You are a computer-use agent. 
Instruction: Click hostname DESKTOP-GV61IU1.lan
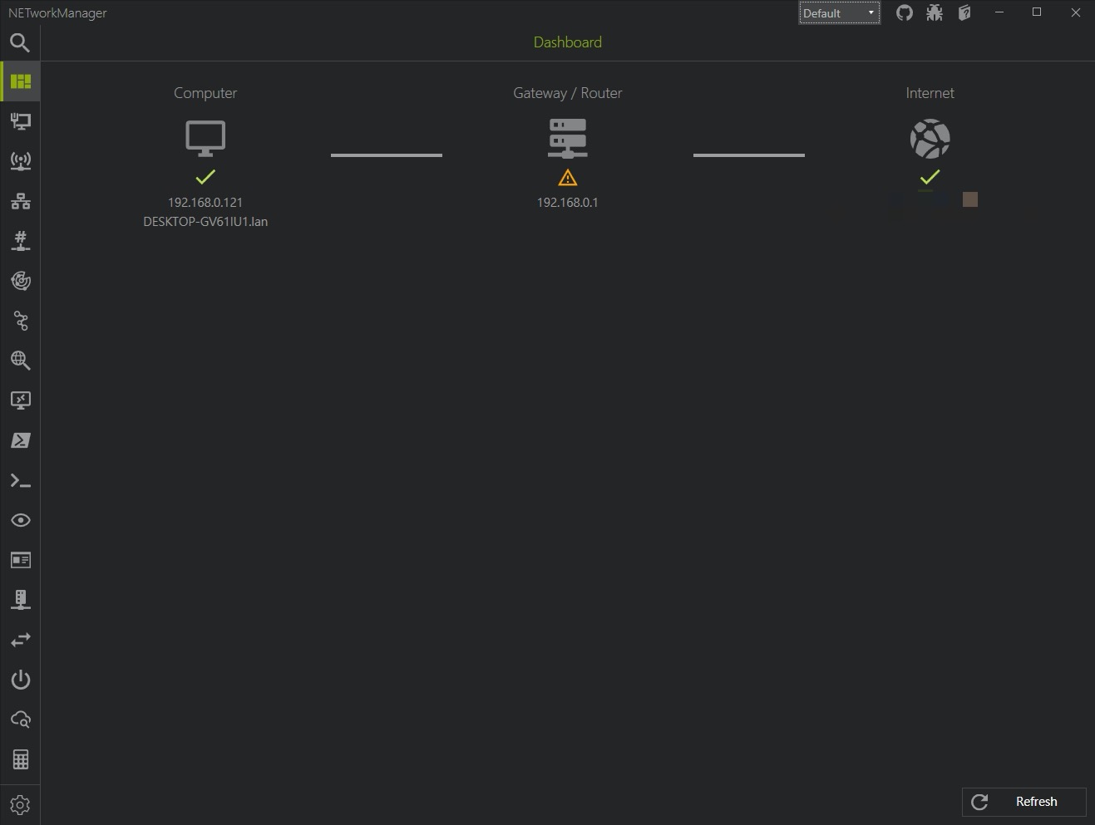click(x=205, y=222)
